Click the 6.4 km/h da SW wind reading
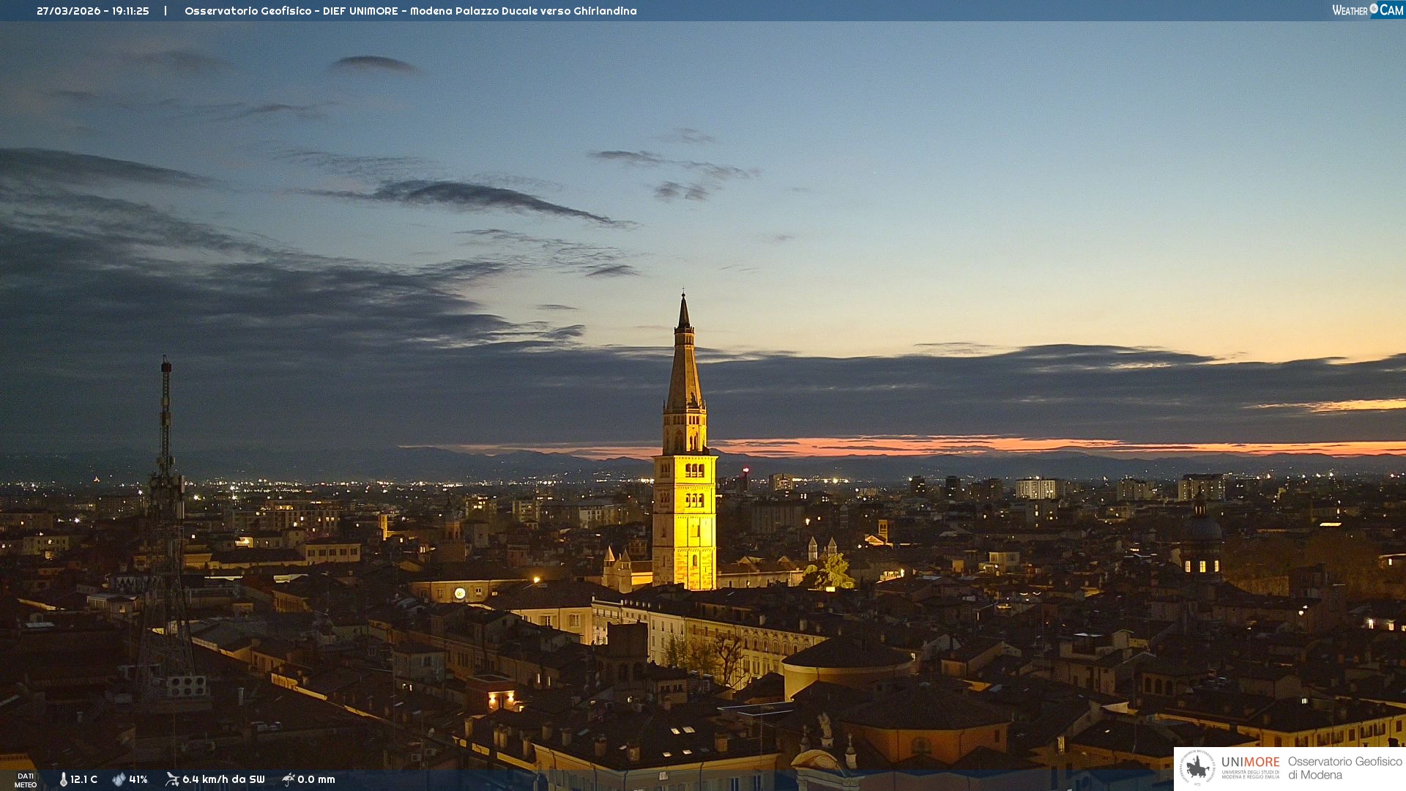This screenshot has width=1406, height=791. tap(223, 779)
